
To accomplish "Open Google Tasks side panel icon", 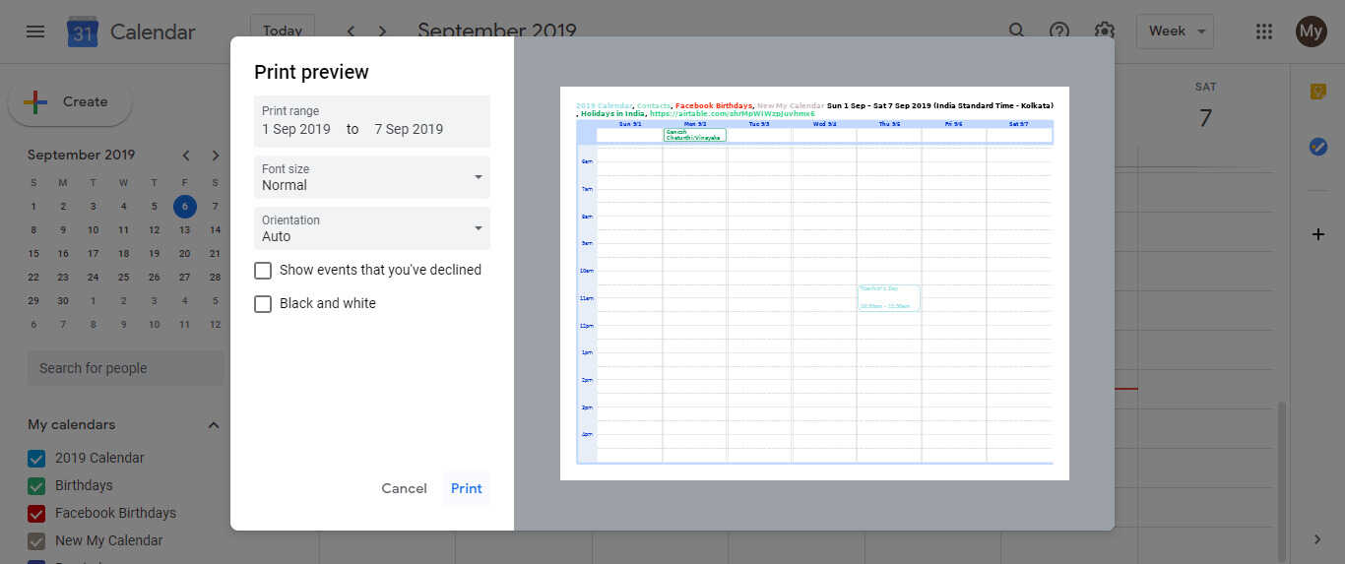I will click(1318, 147).
